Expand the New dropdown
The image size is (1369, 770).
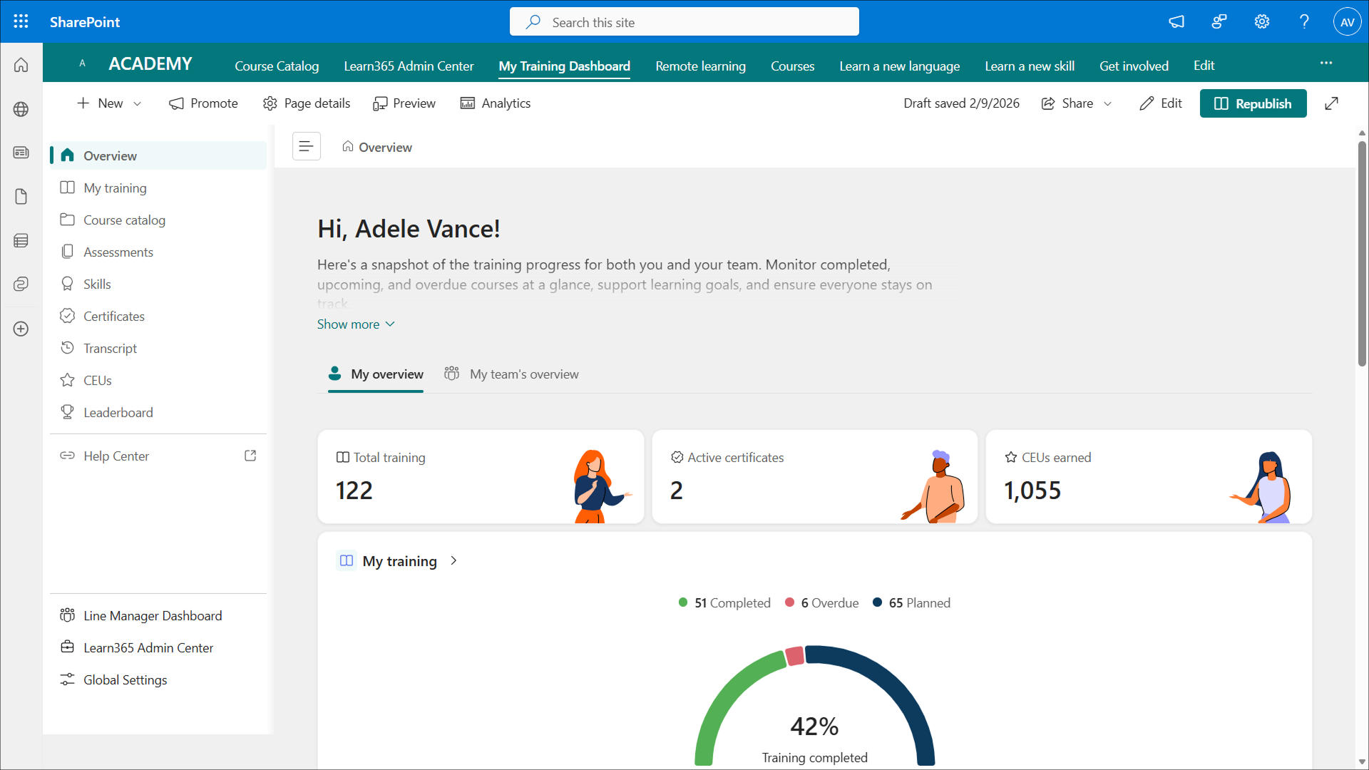pyautogui.click(x=110, y=103)
